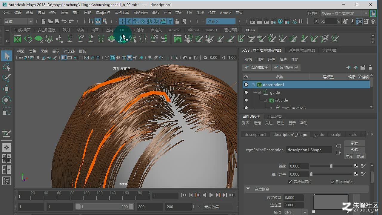This screenshot has width=382, height=215.
Task: Pause Viewport 2.0 display update icon
Action: (301, 21)
